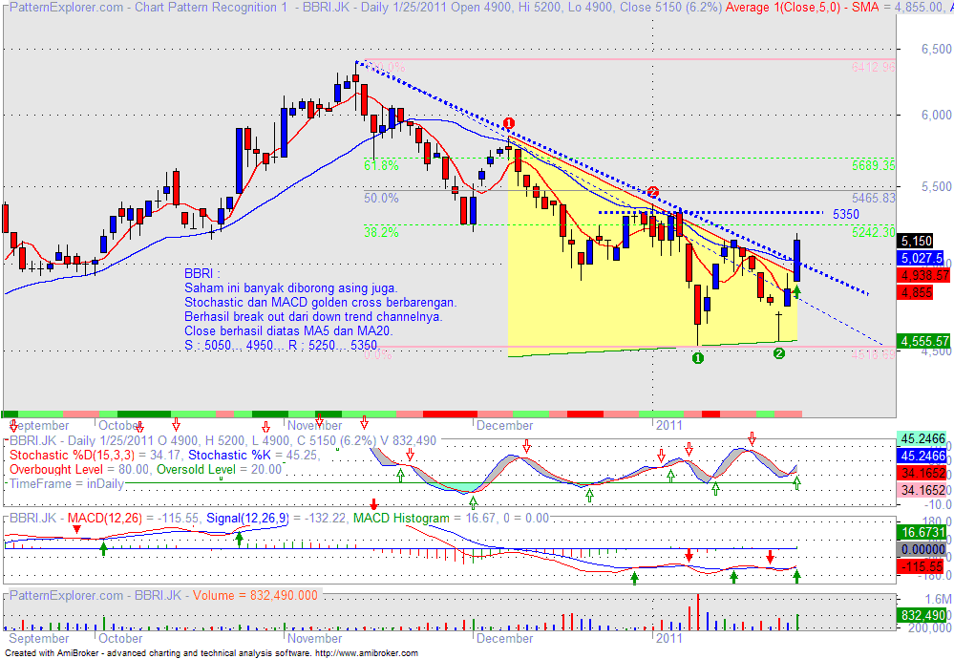
Task: Click the cyan 45.2466 stochastic value tag
Action: (x=923, y=438)
